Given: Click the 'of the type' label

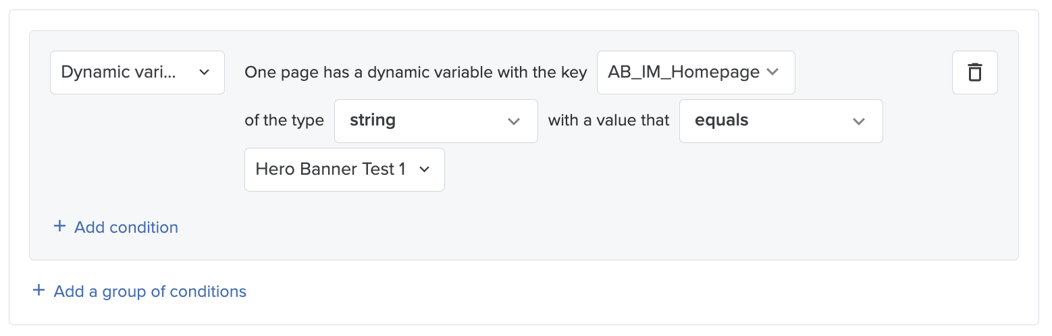Looking at the screenshot, I should coord(284,121).
